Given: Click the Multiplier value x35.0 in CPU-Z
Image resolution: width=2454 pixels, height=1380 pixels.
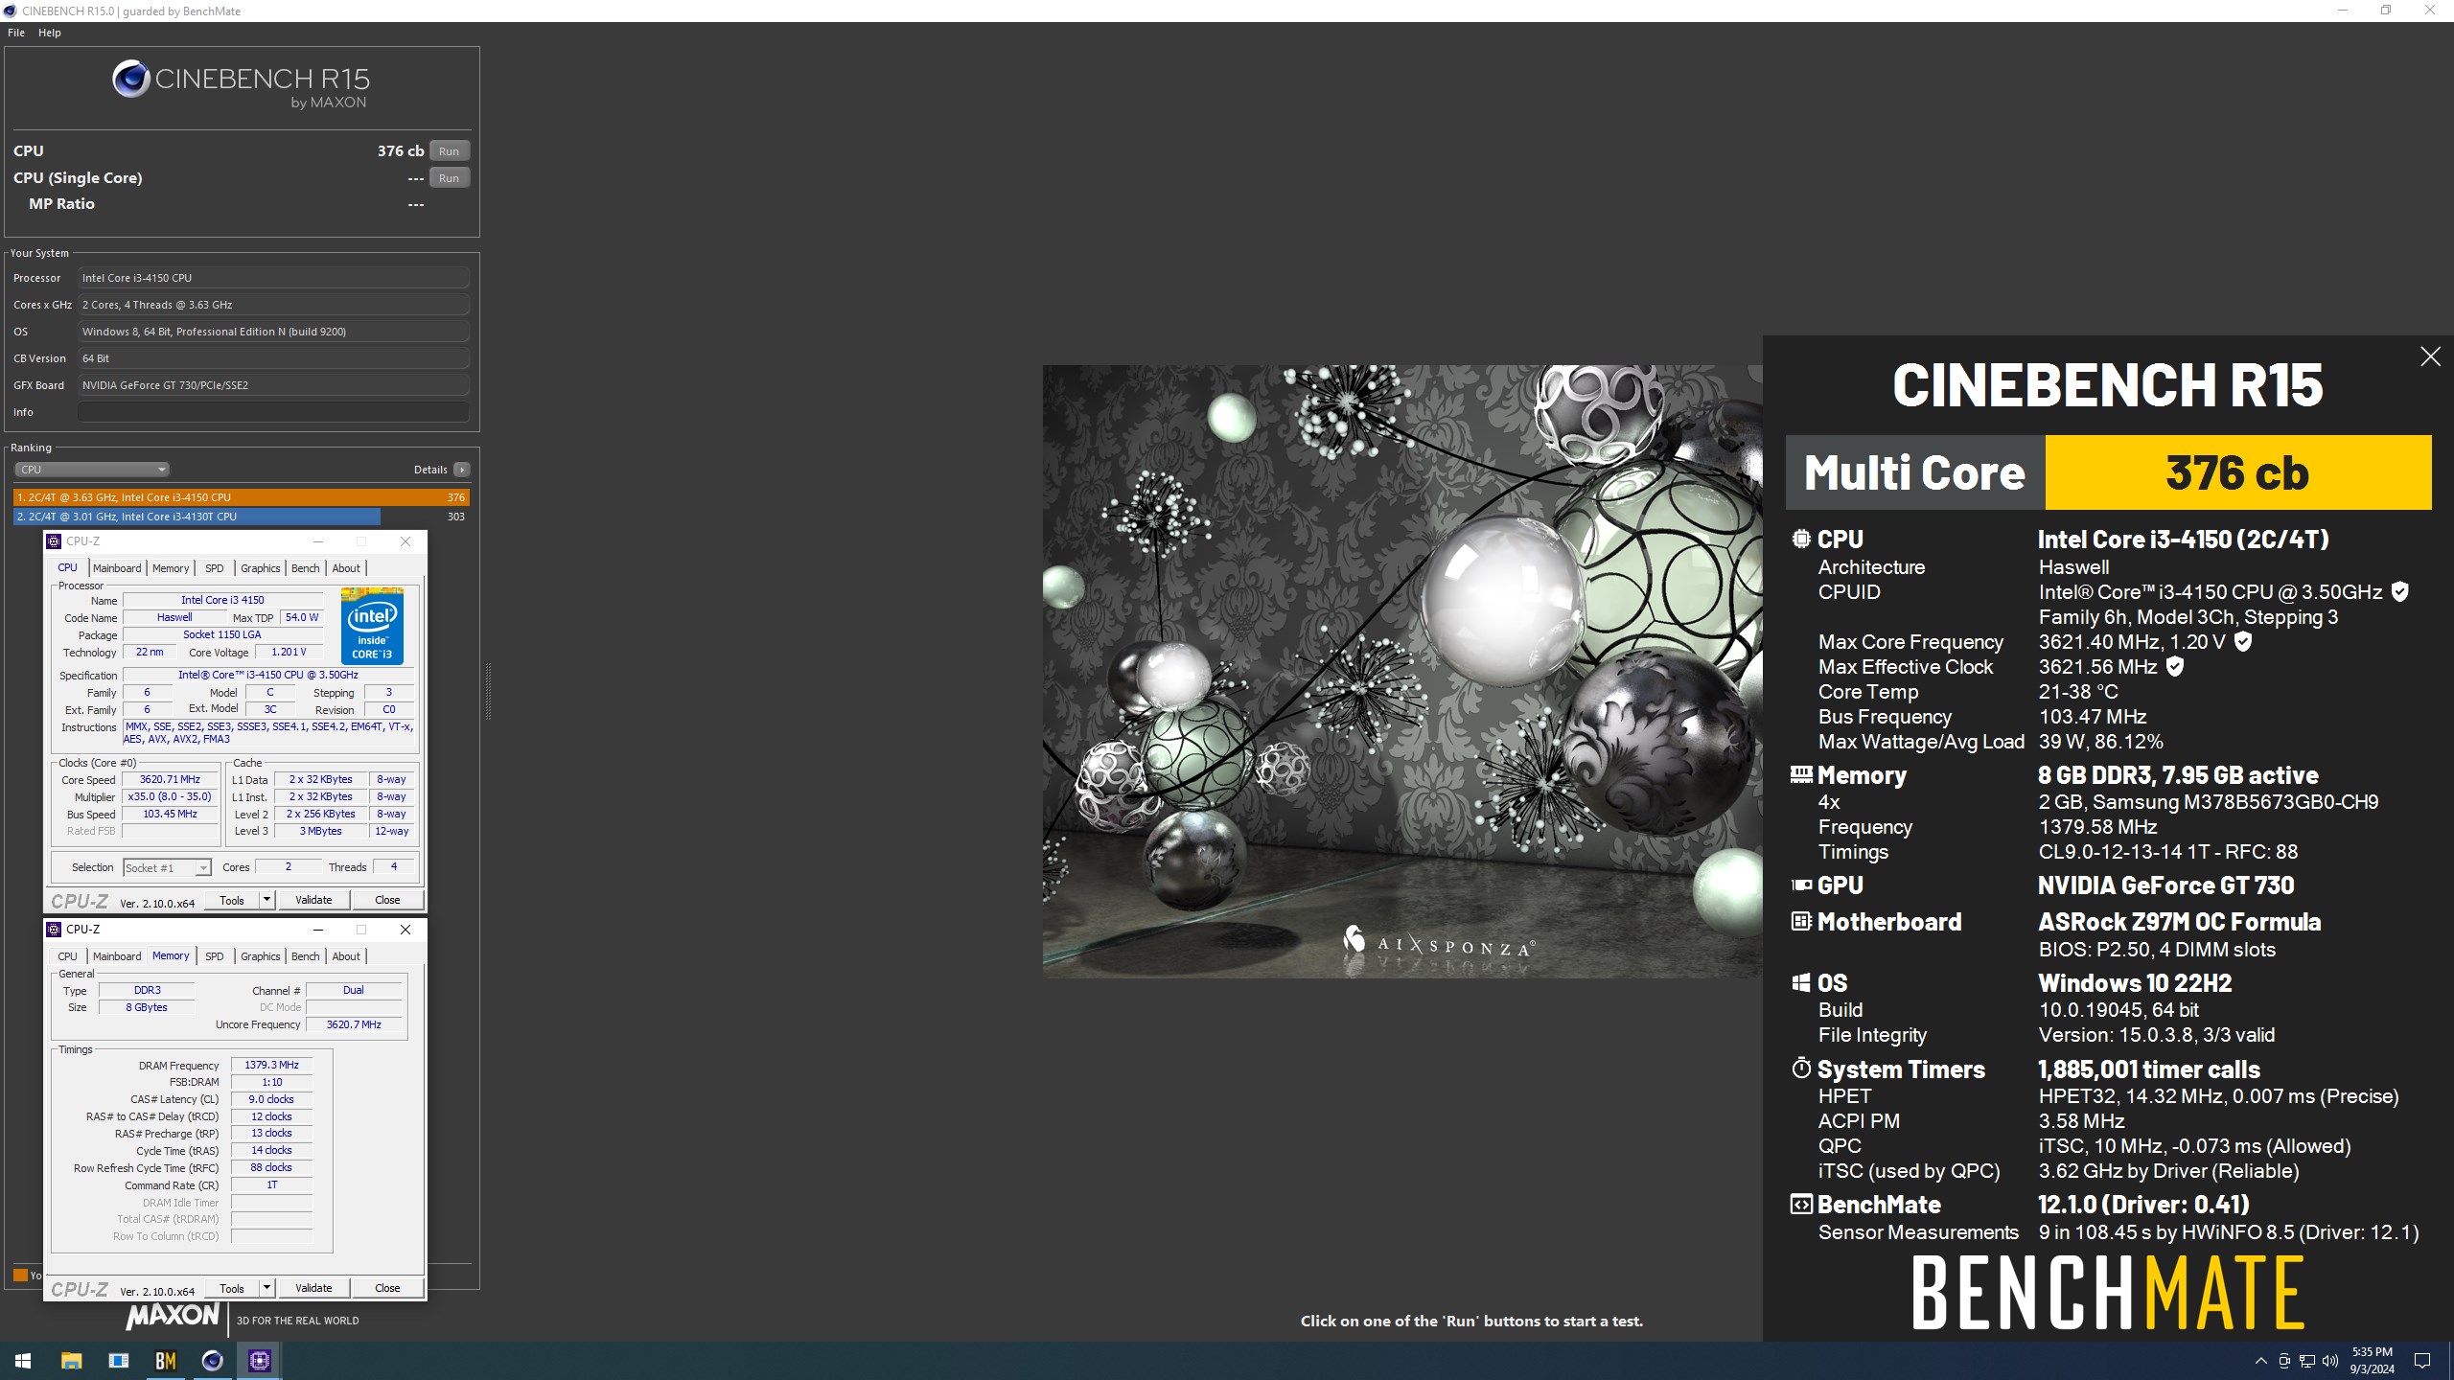Looking at the screenshot, I should tap(170, 796).
